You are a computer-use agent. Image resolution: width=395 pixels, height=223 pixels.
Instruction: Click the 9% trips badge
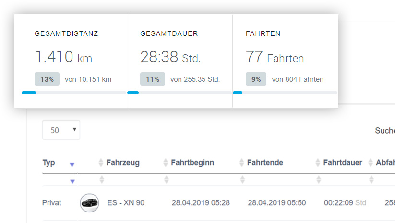click(x=256, y=79)
